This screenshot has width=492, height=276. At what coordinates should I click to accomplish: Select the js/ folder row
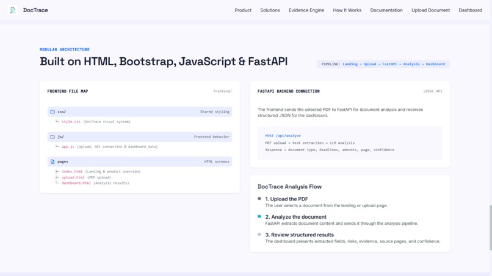[x=140, y=136]
